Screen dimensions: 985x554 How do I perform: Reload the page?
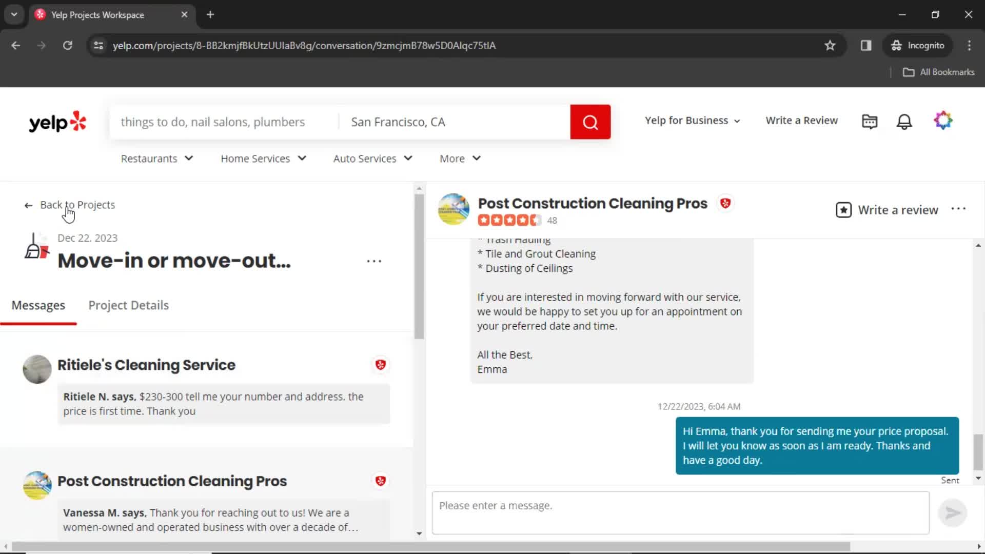coord(67,45)
